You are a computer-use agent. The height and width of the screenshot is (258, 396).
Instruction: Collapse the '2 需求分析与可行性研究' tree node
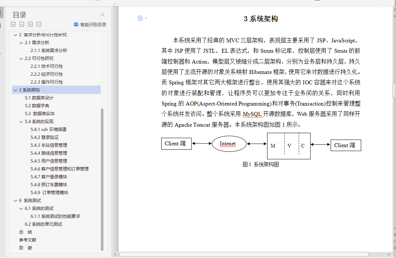click(15, 35)
